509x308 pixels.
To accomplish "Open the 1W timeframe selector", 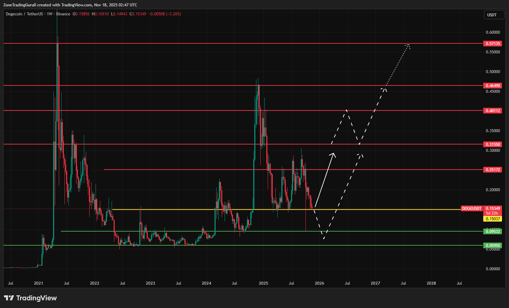I will pos(49,14).
